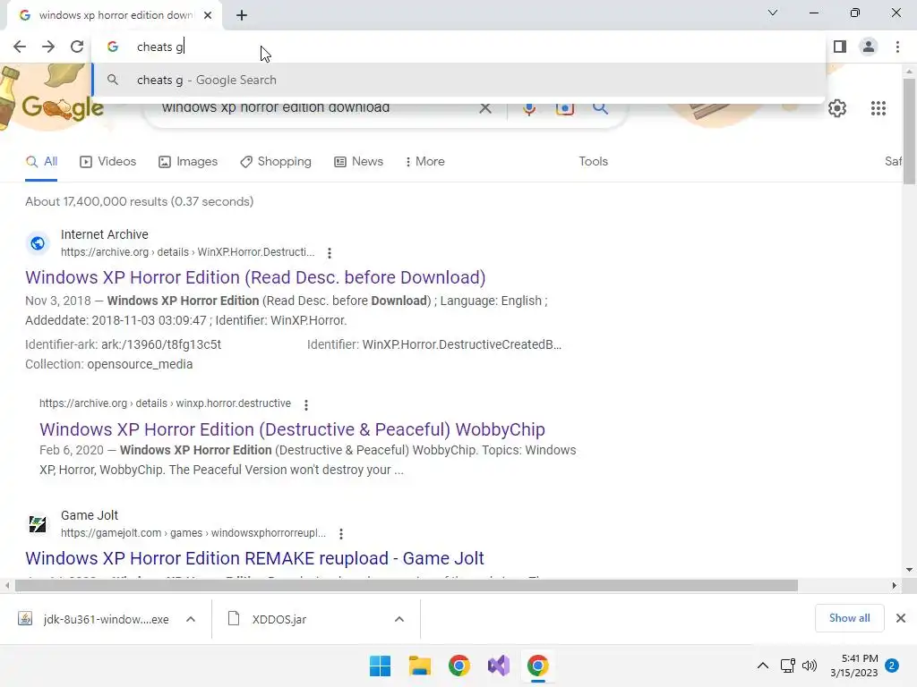Open the network status tray icon

(787, 666)
